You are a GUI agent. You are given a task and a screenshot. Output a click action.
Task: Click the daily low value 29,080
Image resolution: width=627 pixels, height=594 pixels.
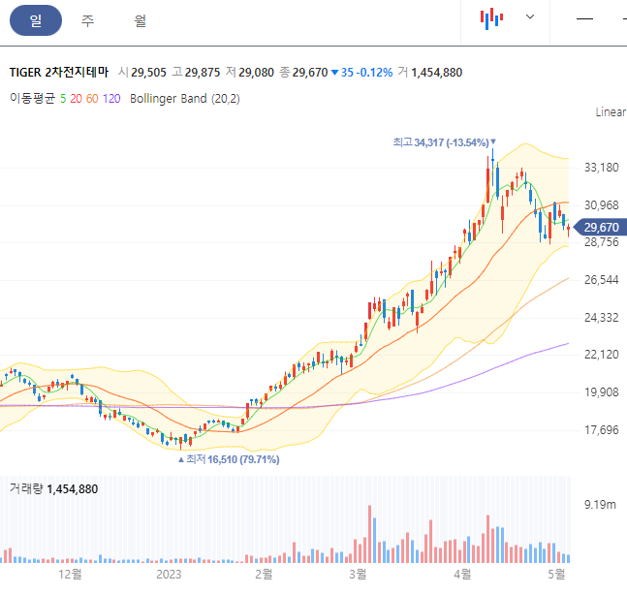coord(256,73)
